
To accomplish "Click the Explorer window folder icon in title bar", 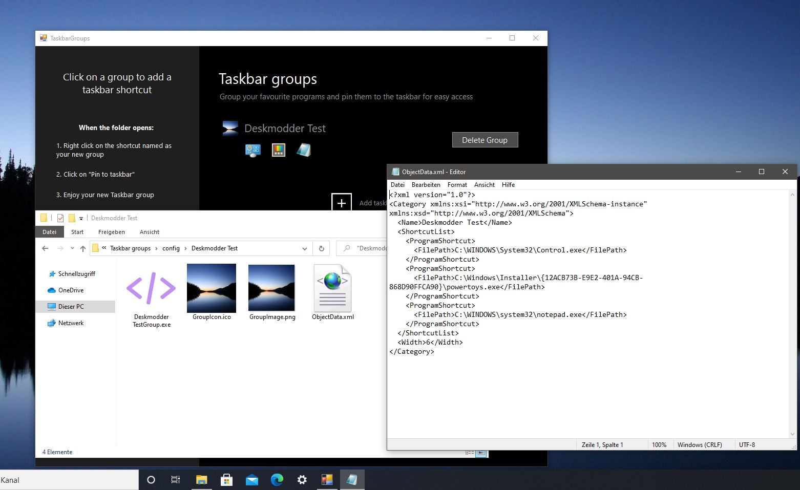I will pyautogui.click(x=44, y=218).
